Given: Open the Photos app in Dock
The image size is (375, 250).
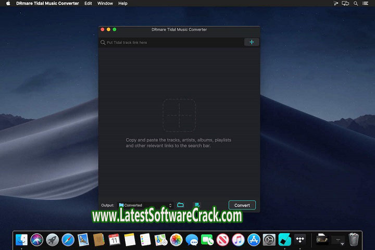Looking at the screenshot, I should tap(176, 240).
